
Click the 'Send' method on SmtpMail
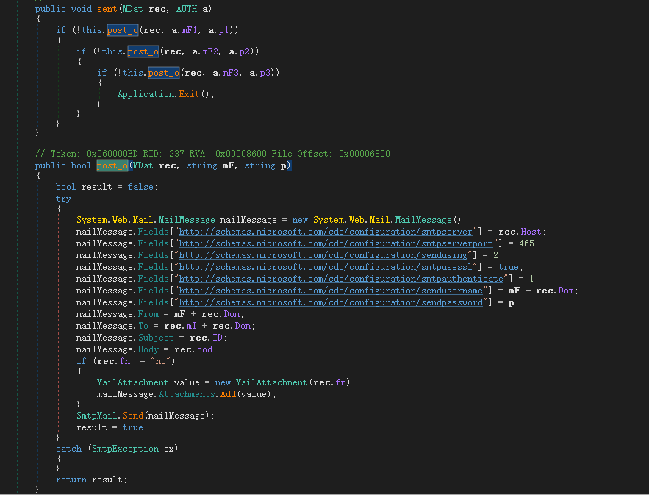click(x=133, y=416)
